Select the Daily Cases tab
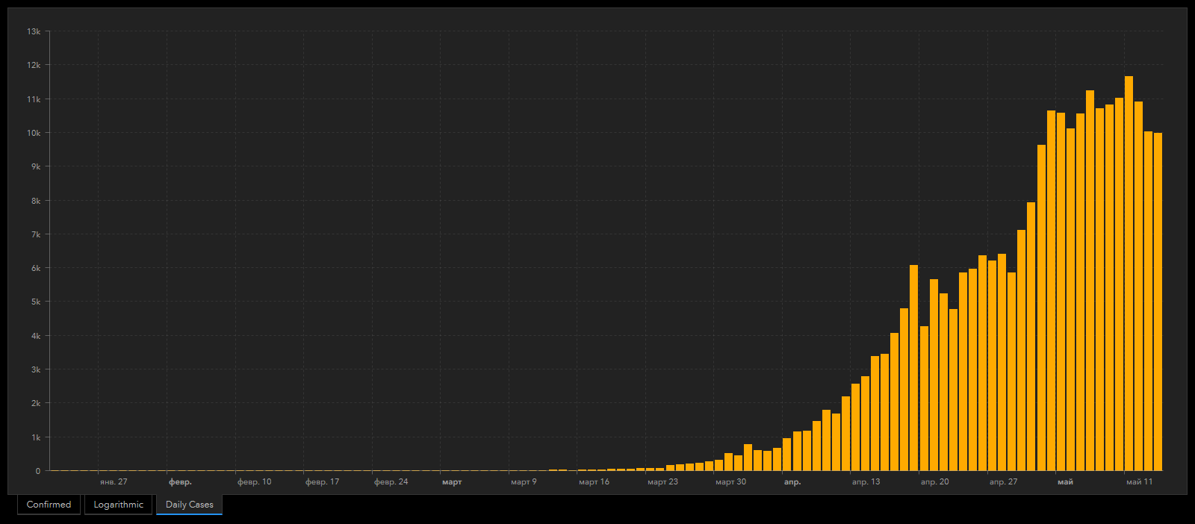The height and width of the screenshot is (524, 1195). pyautogui.click(x=189, y=505)
